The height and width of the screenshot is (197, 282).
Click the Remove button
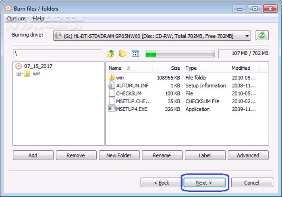click(x=76, y=155)
